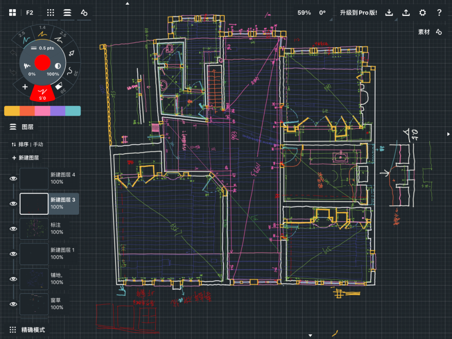Select the yellow 1.4 pen tool
452x339 pixels.
[x=42, y=31]
